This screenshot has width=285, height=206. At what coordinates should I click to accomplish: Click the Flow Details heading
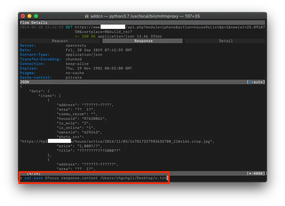33,23
